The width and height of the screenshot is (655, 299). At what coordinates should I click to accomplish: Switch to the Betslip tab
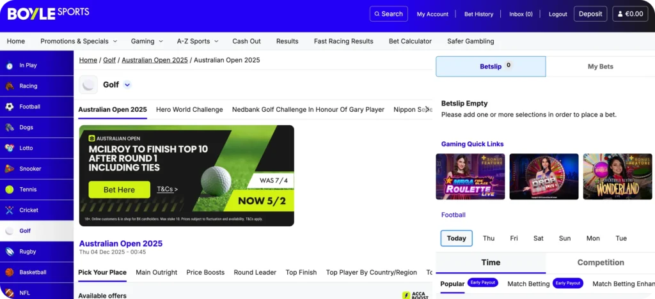click(x=491, y=66)
